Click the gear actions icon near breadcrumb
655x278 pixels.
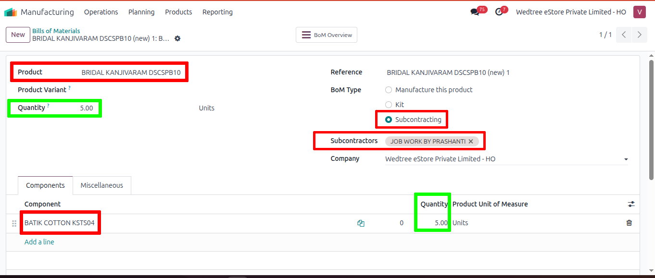[177, 38]
